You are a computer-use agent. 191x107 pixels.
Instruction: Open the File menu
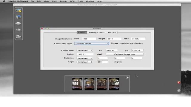tap(33, 1)
